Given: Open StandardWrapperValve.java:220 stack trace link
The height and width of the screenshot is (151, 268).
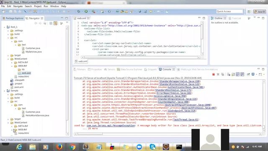Looking at the screenshot, I should (x=180, y=81).
